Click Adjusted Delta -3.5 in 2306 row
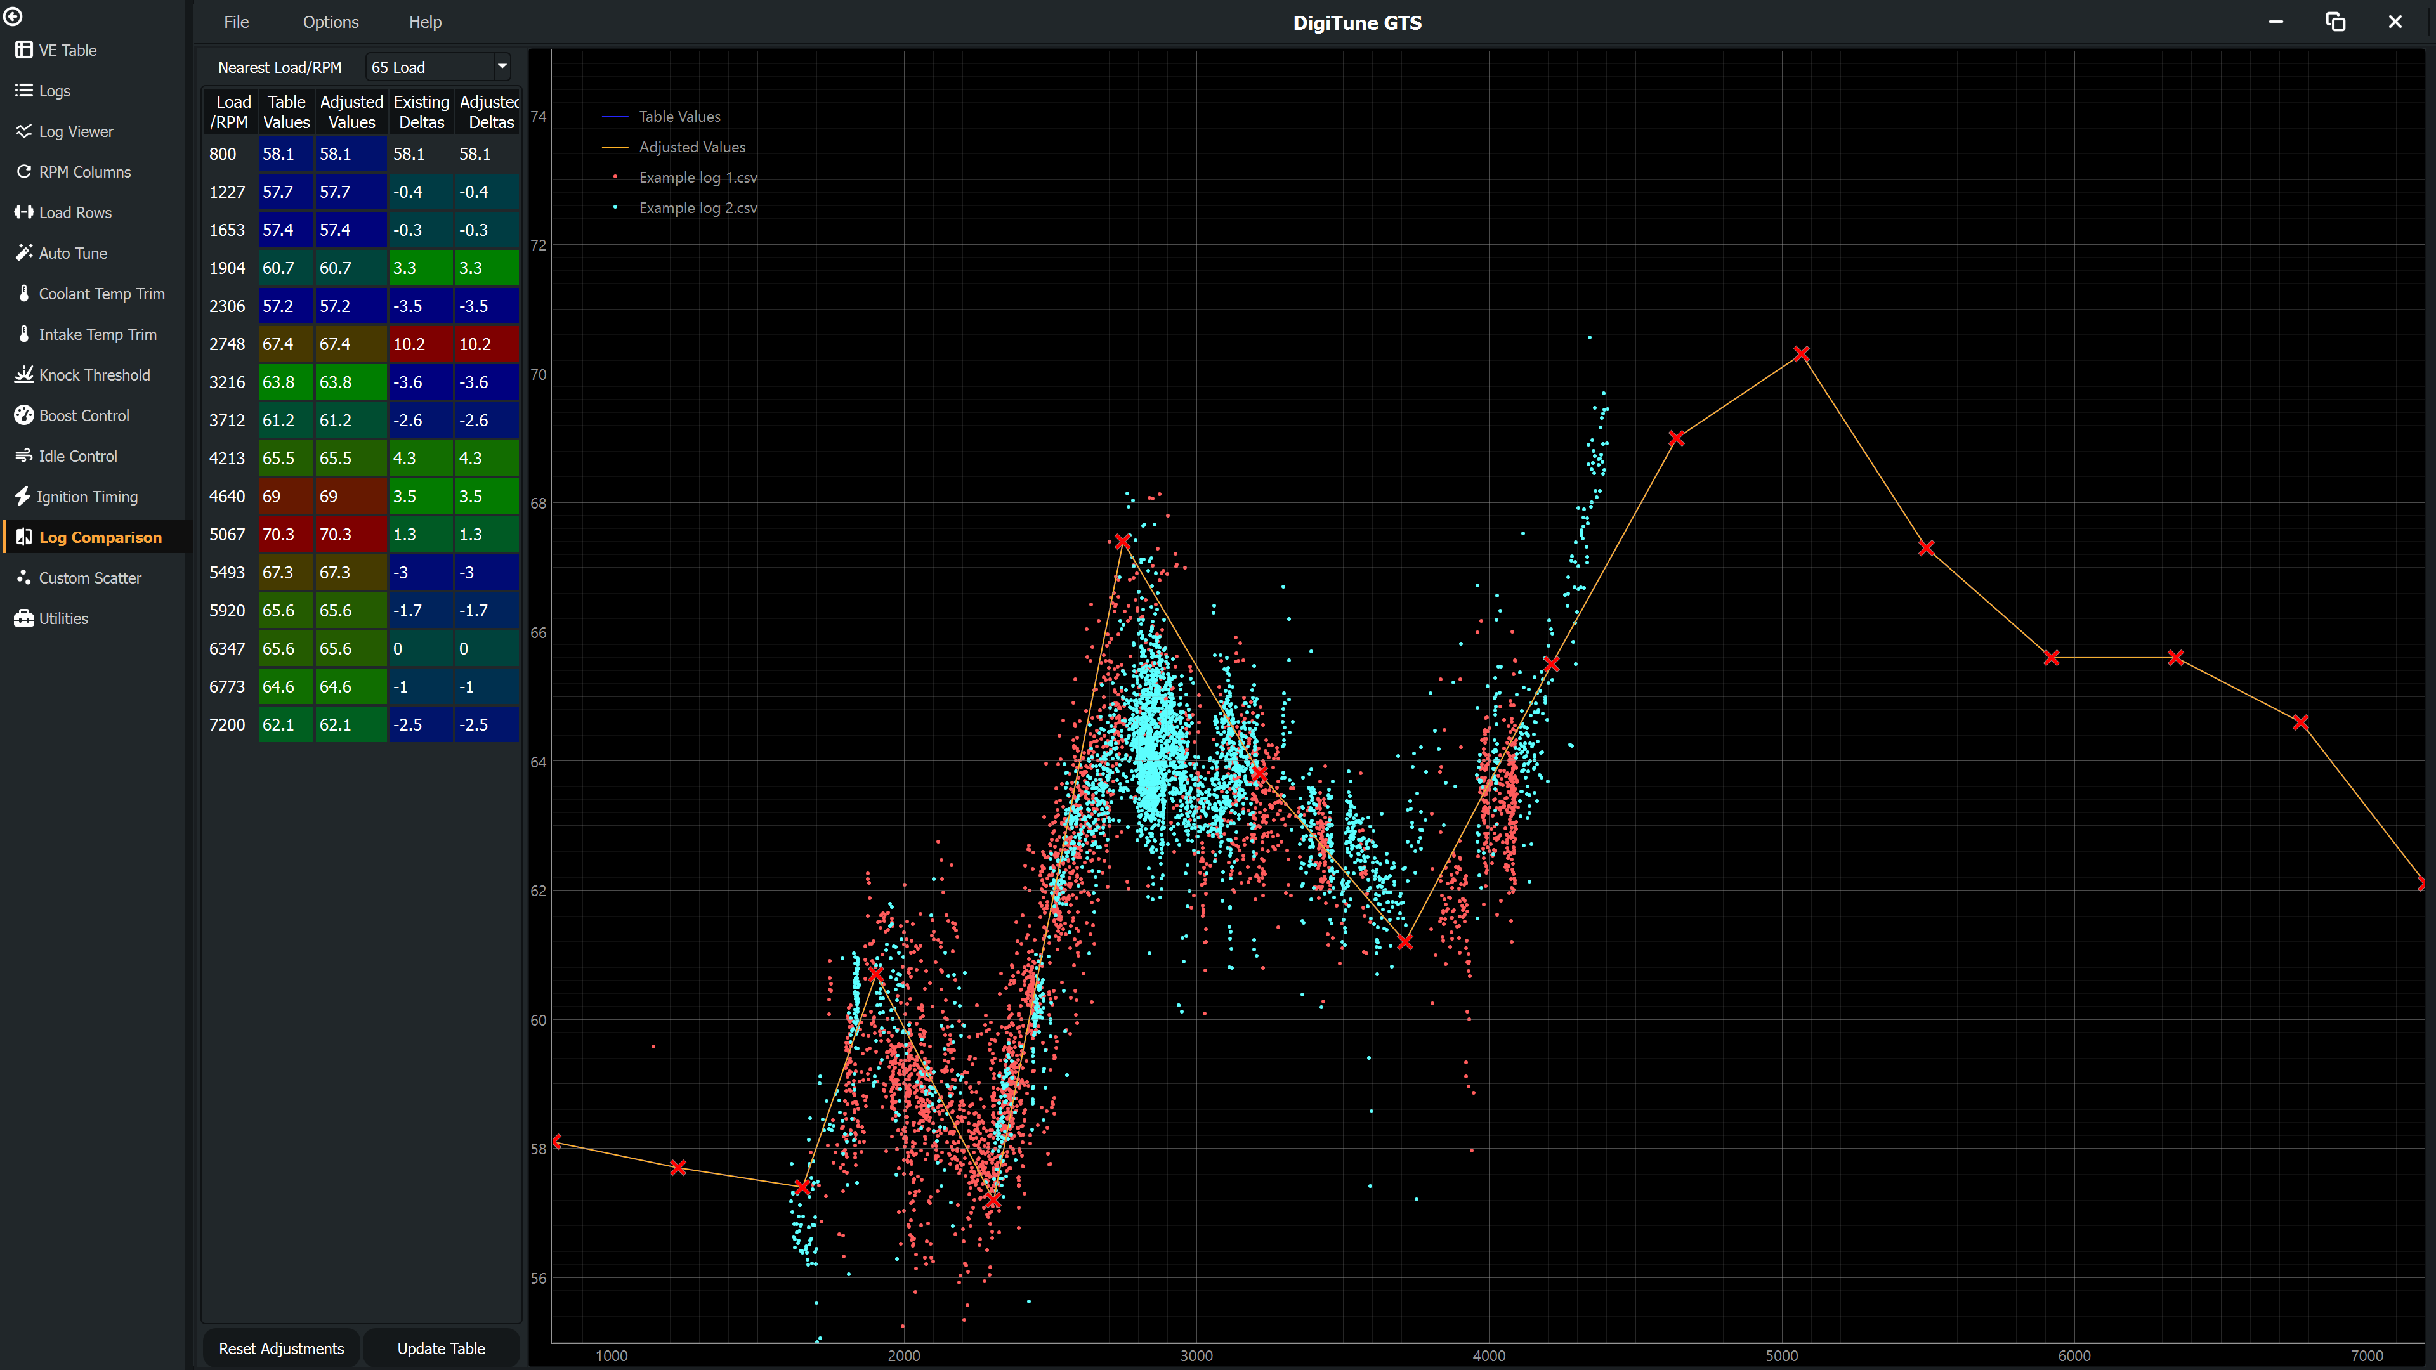Screen dimensions: 2436x1370 [x=487, y=306]
